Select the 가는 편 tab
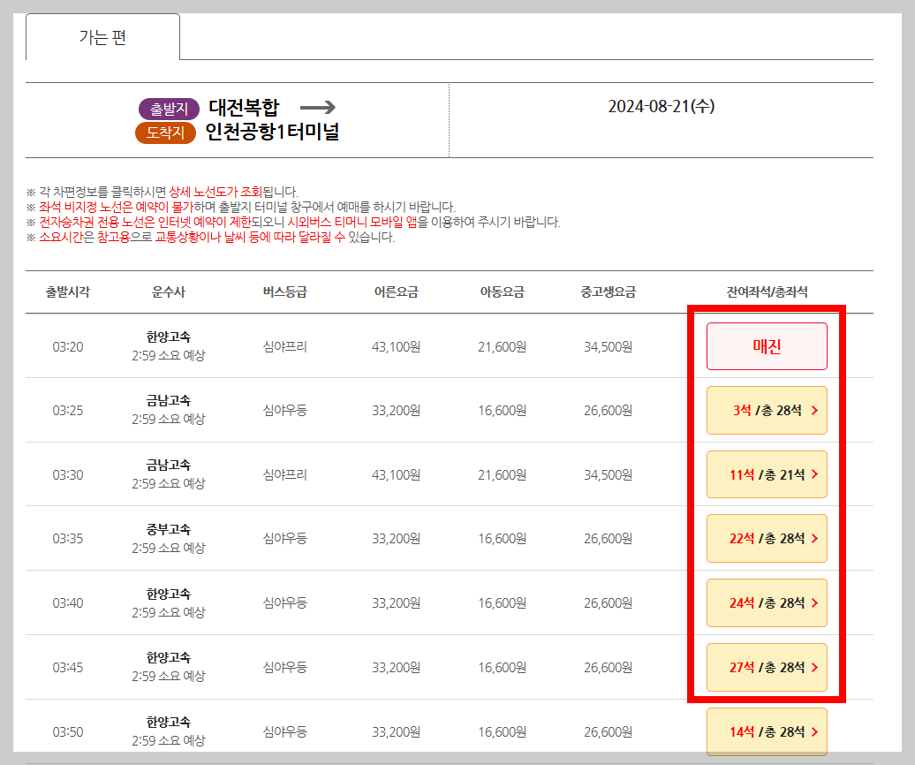Screen dimensions: 915x765 (x=102, y=37)
